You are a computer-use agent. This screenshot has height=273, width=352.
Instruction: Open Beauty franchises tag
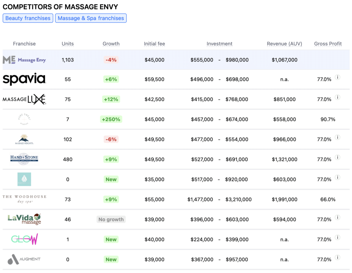pos(28,18)
